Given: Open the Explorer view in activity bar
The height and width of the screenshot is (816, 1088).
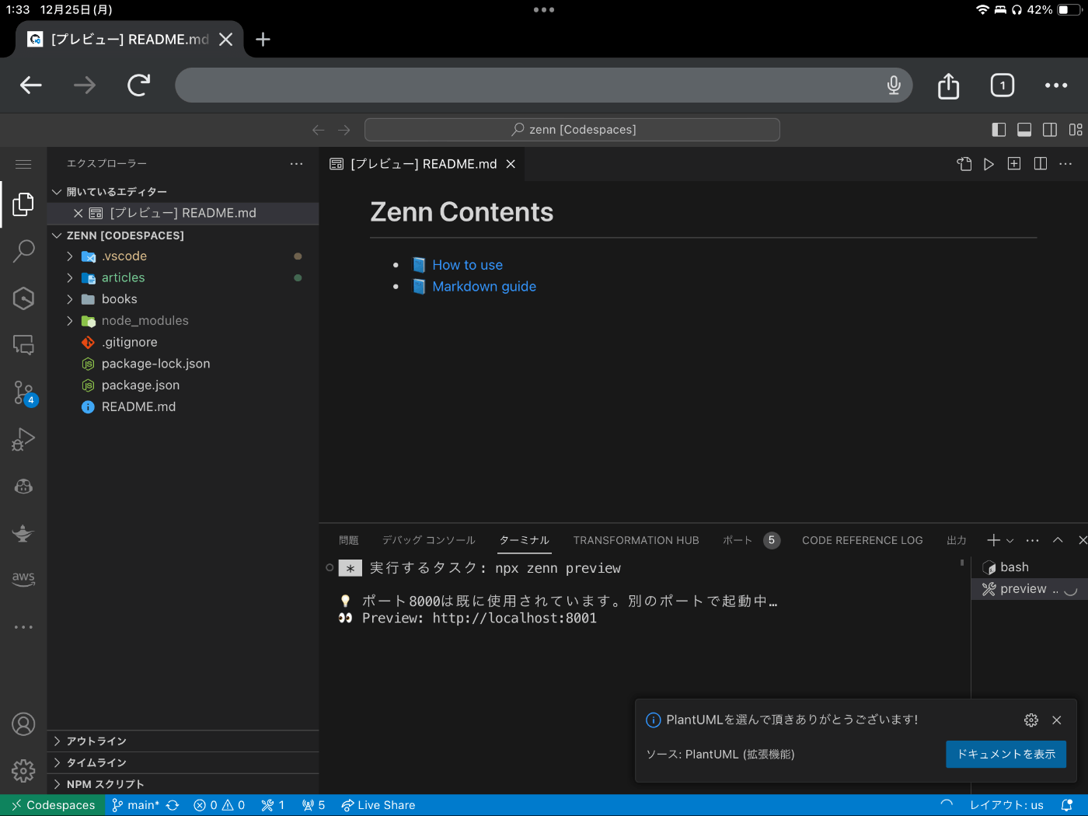Looking at the screenshot, I should [23, 204].
